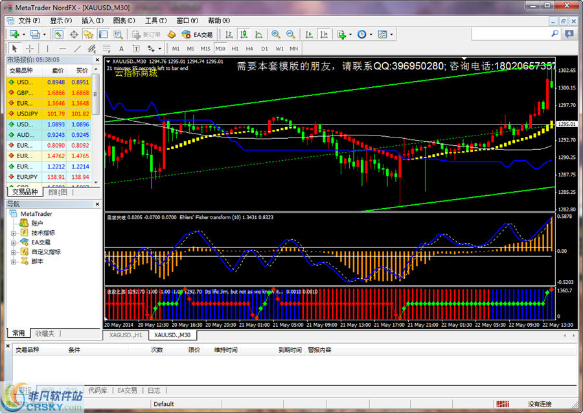Click the Indicators list icon

pyautogui.click(x=341, y=34)
